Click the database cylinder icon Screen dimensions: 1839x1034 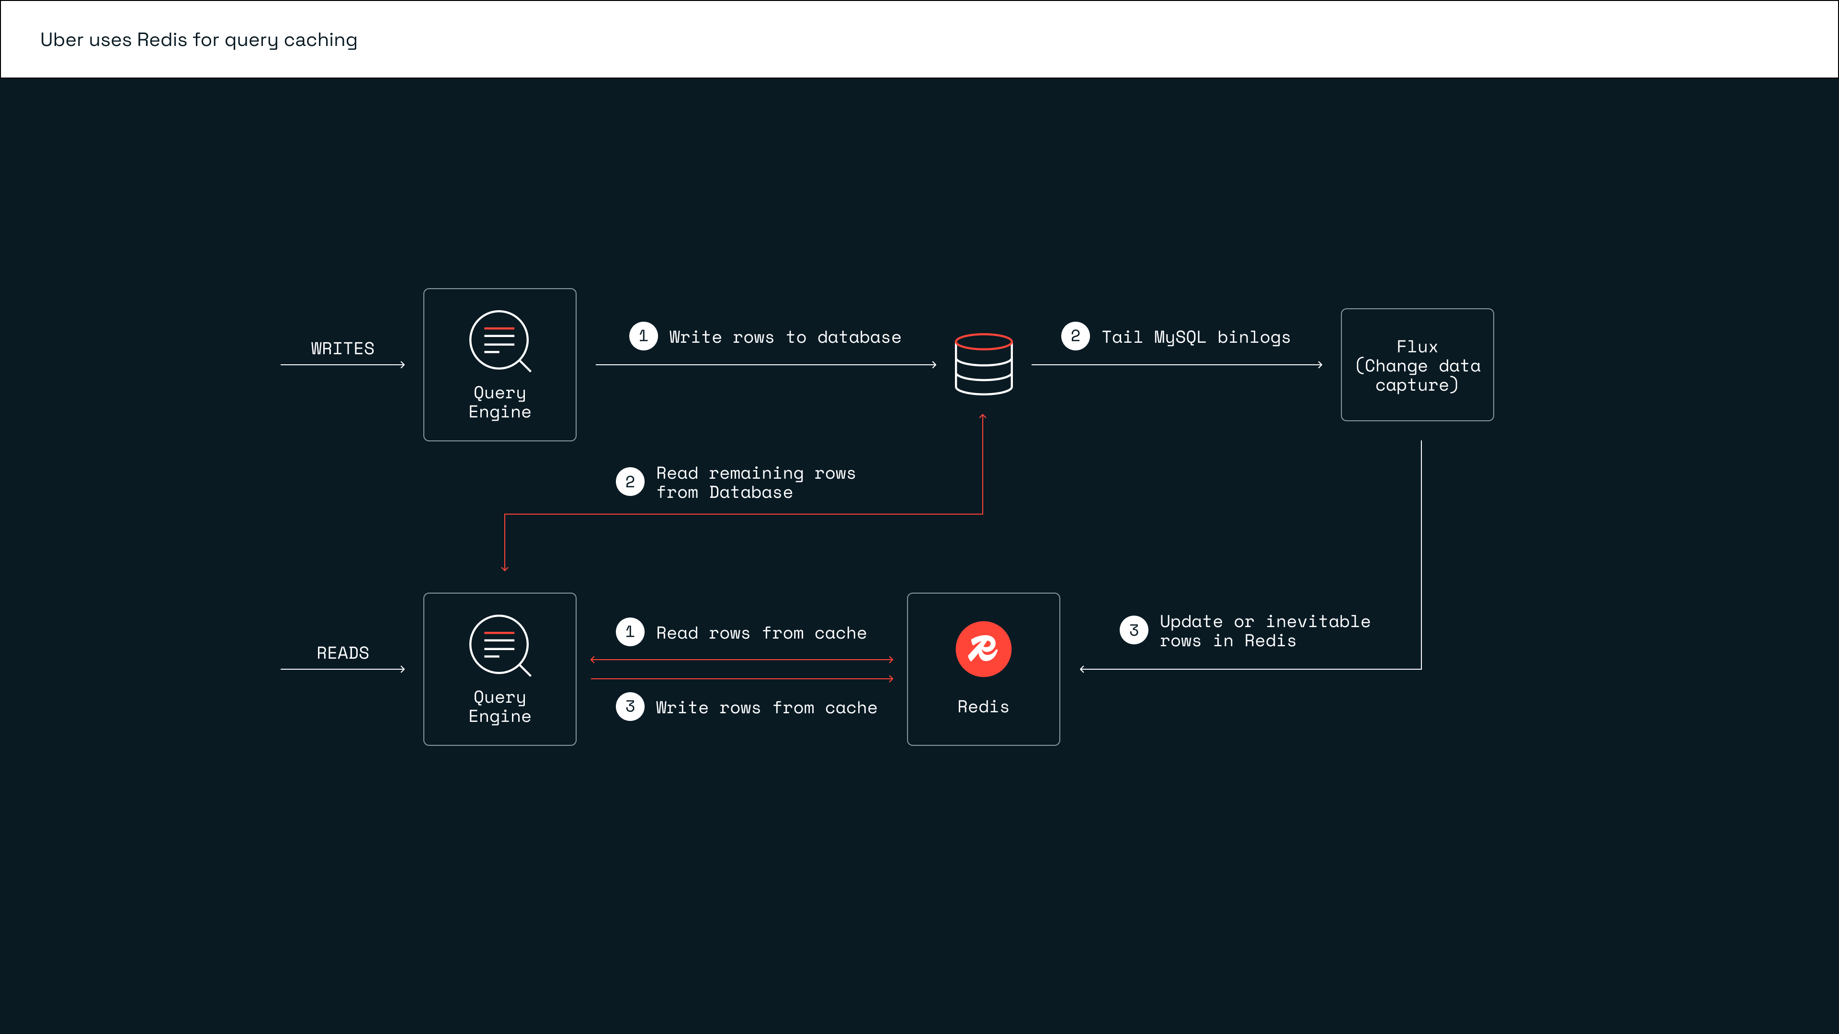tap(983, 364)
